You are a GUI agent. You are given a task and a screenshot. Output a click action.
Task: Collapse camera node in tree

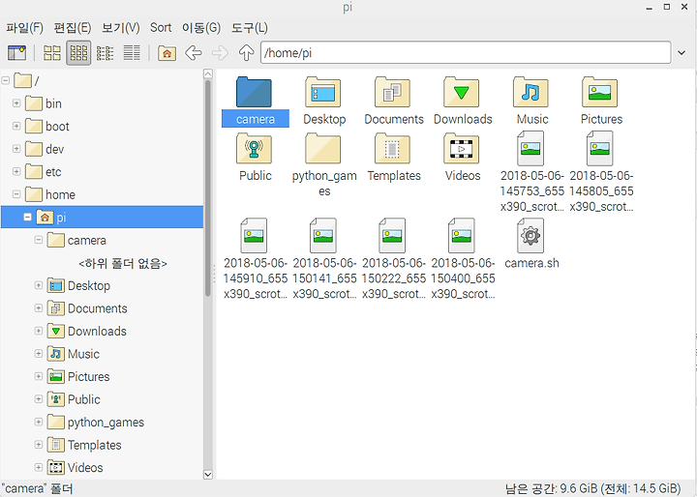point(39,240)
